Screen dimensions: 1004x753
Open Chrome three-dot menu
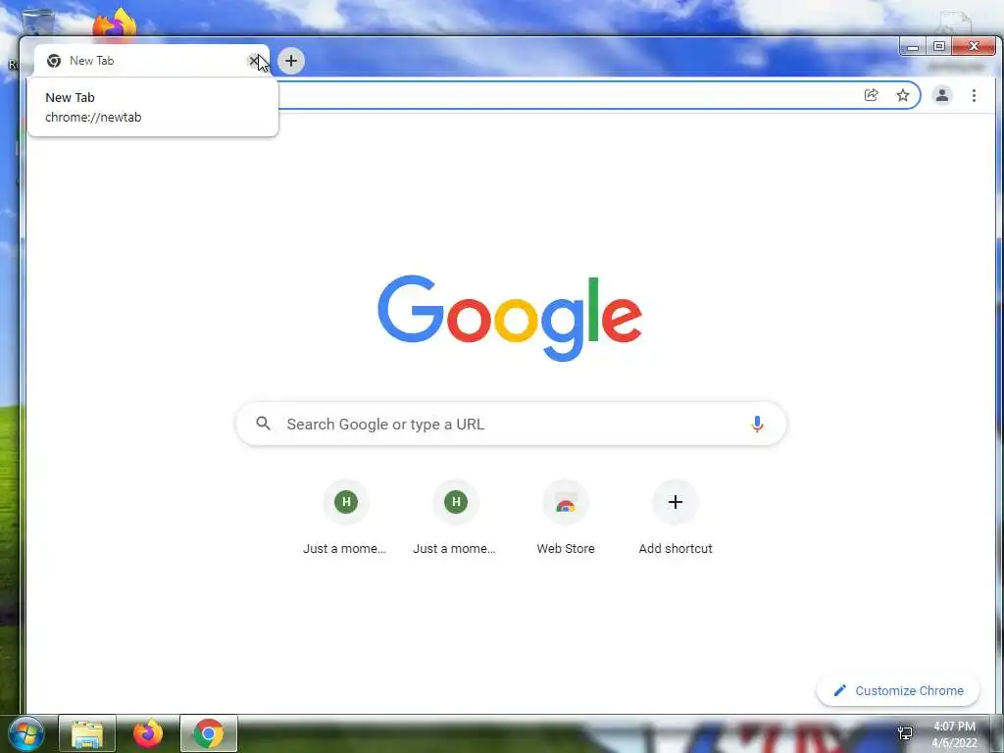(x=974, y=95)
